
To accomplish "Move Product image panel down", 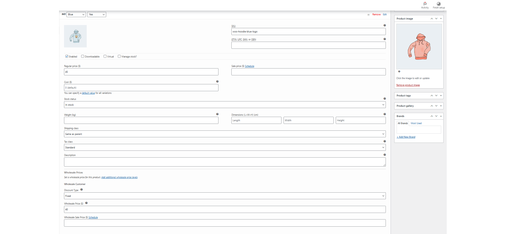I will (x=436, y=19).
